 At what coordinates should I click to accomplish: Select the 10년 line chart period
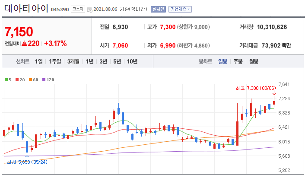(132, 61)
